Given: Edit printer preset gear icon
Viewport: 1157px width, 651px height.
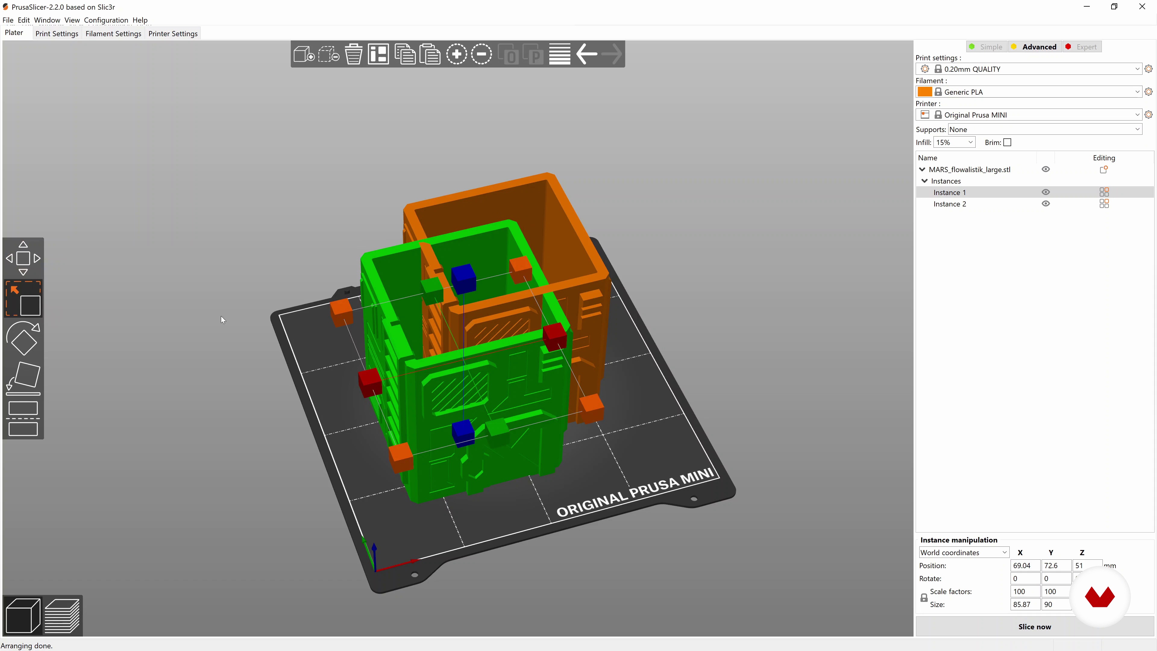Looking at the screenshot, I should click(x=1149, y=115).
